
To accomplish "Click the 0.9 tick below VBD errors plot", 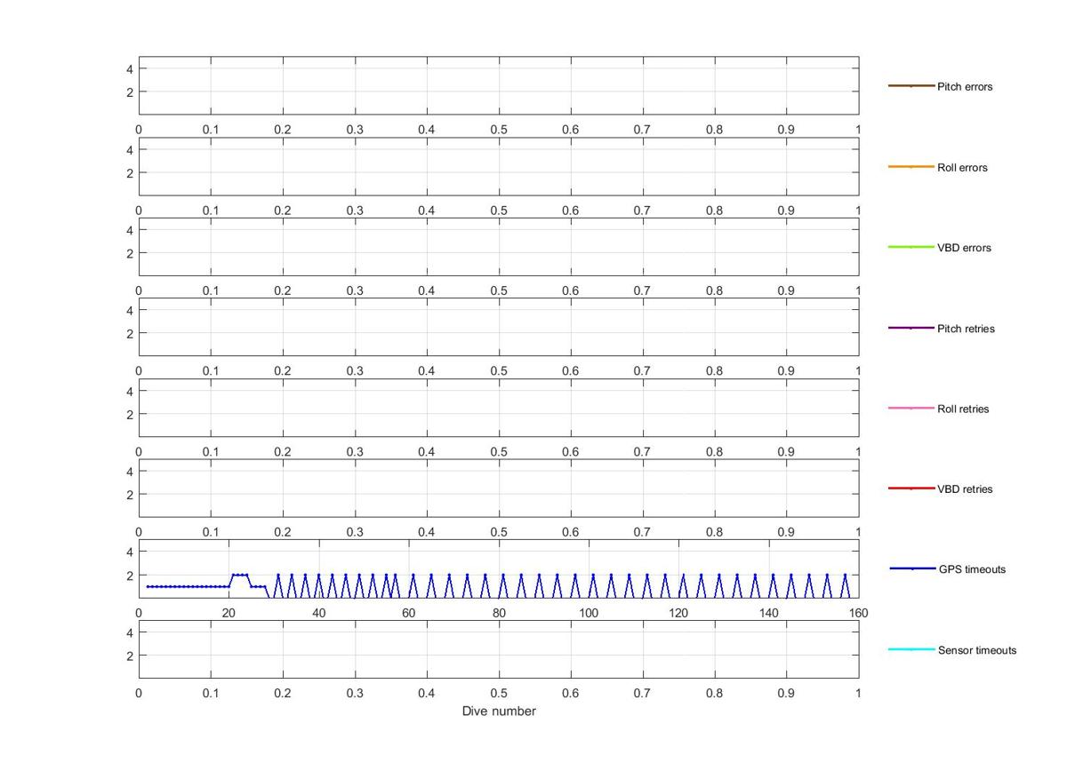I will pyautogui.click(x=786, y=290).
